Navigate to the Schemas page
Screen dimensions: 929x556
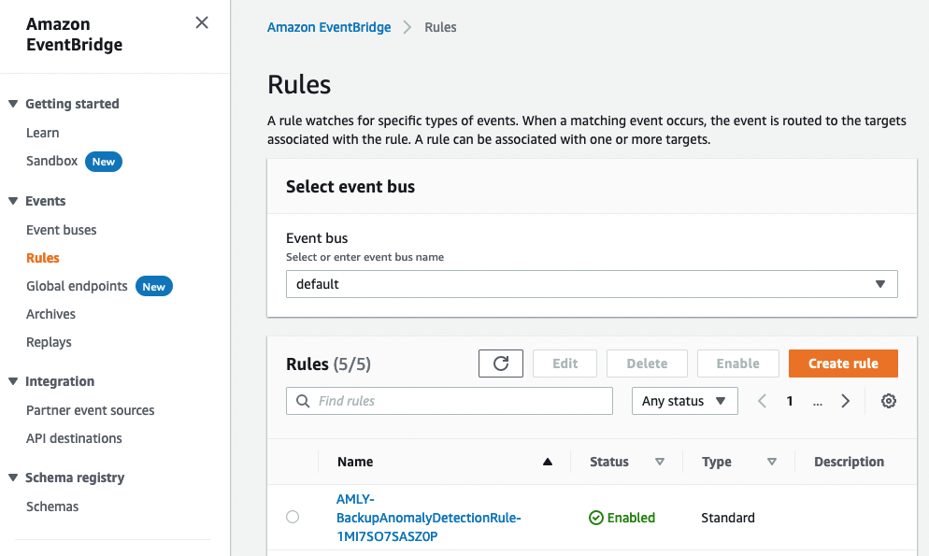coord(52,506)
